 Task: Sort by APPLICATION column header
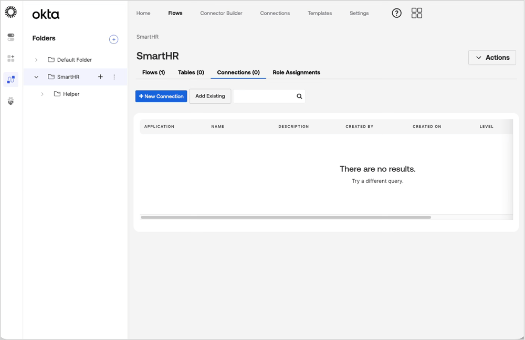pos(160,127)
